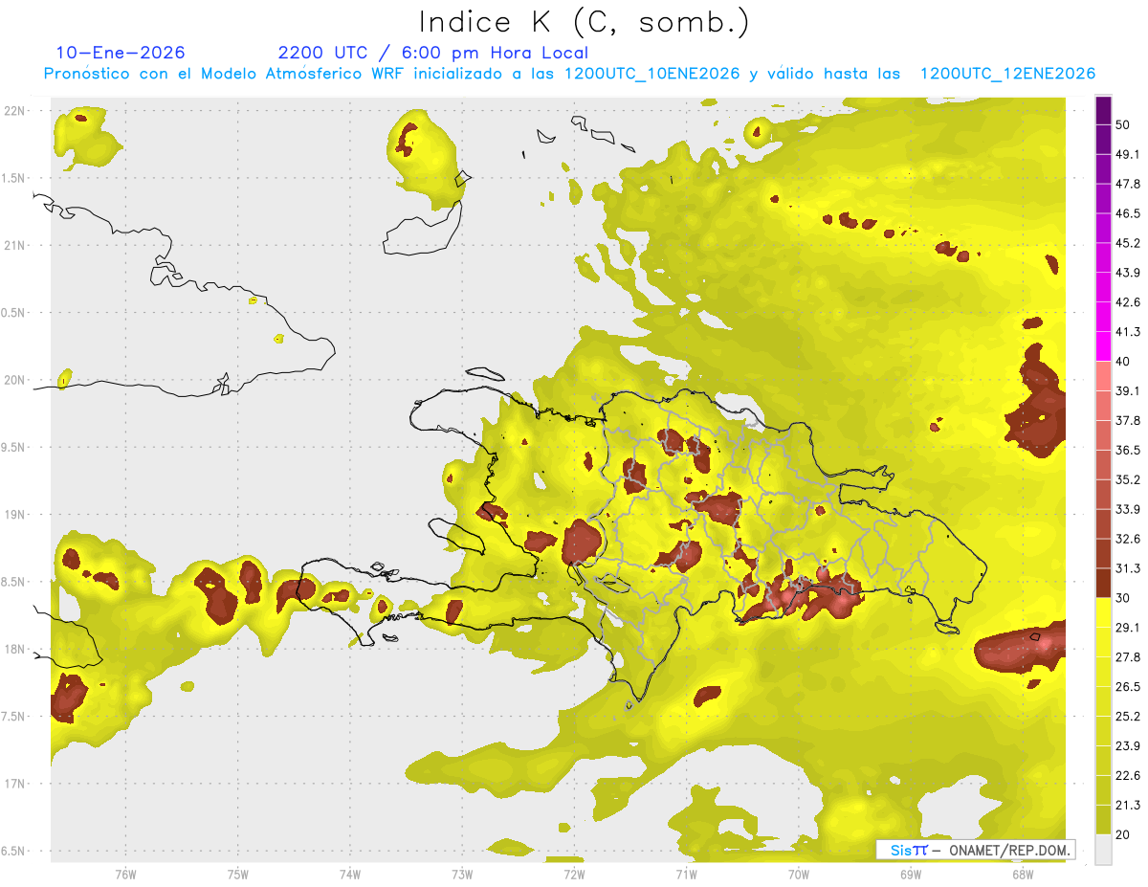This screenshot has height=887, width=1148.
Task: Click the 'Indice K (C, somb.)' title
Action: pos(585,23)
